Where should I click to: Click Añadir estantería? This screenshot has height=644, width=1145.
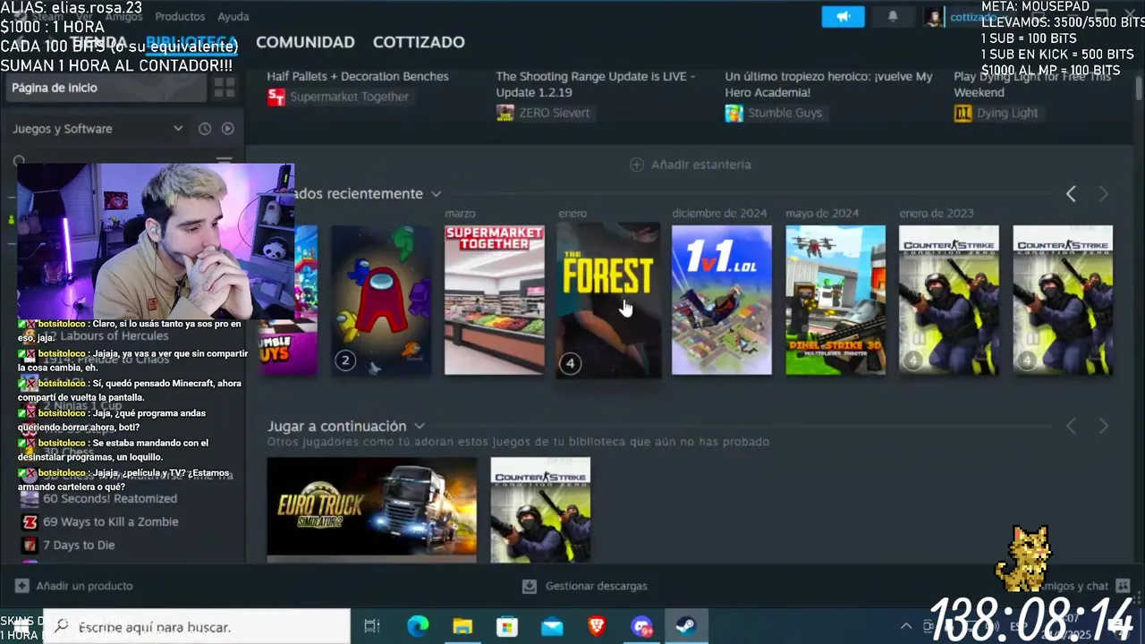(700, 165)
